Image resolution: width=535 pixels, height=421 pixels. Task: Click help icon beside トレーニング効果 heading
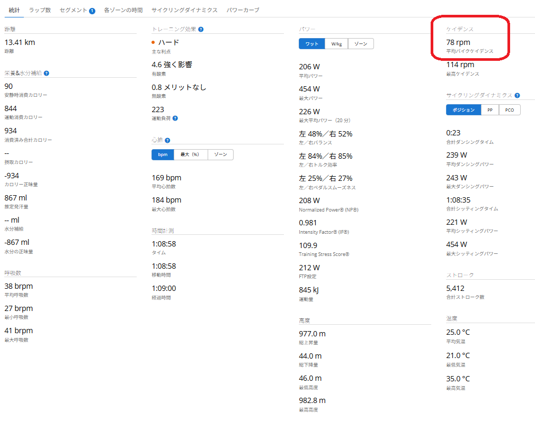coord(201,30)
